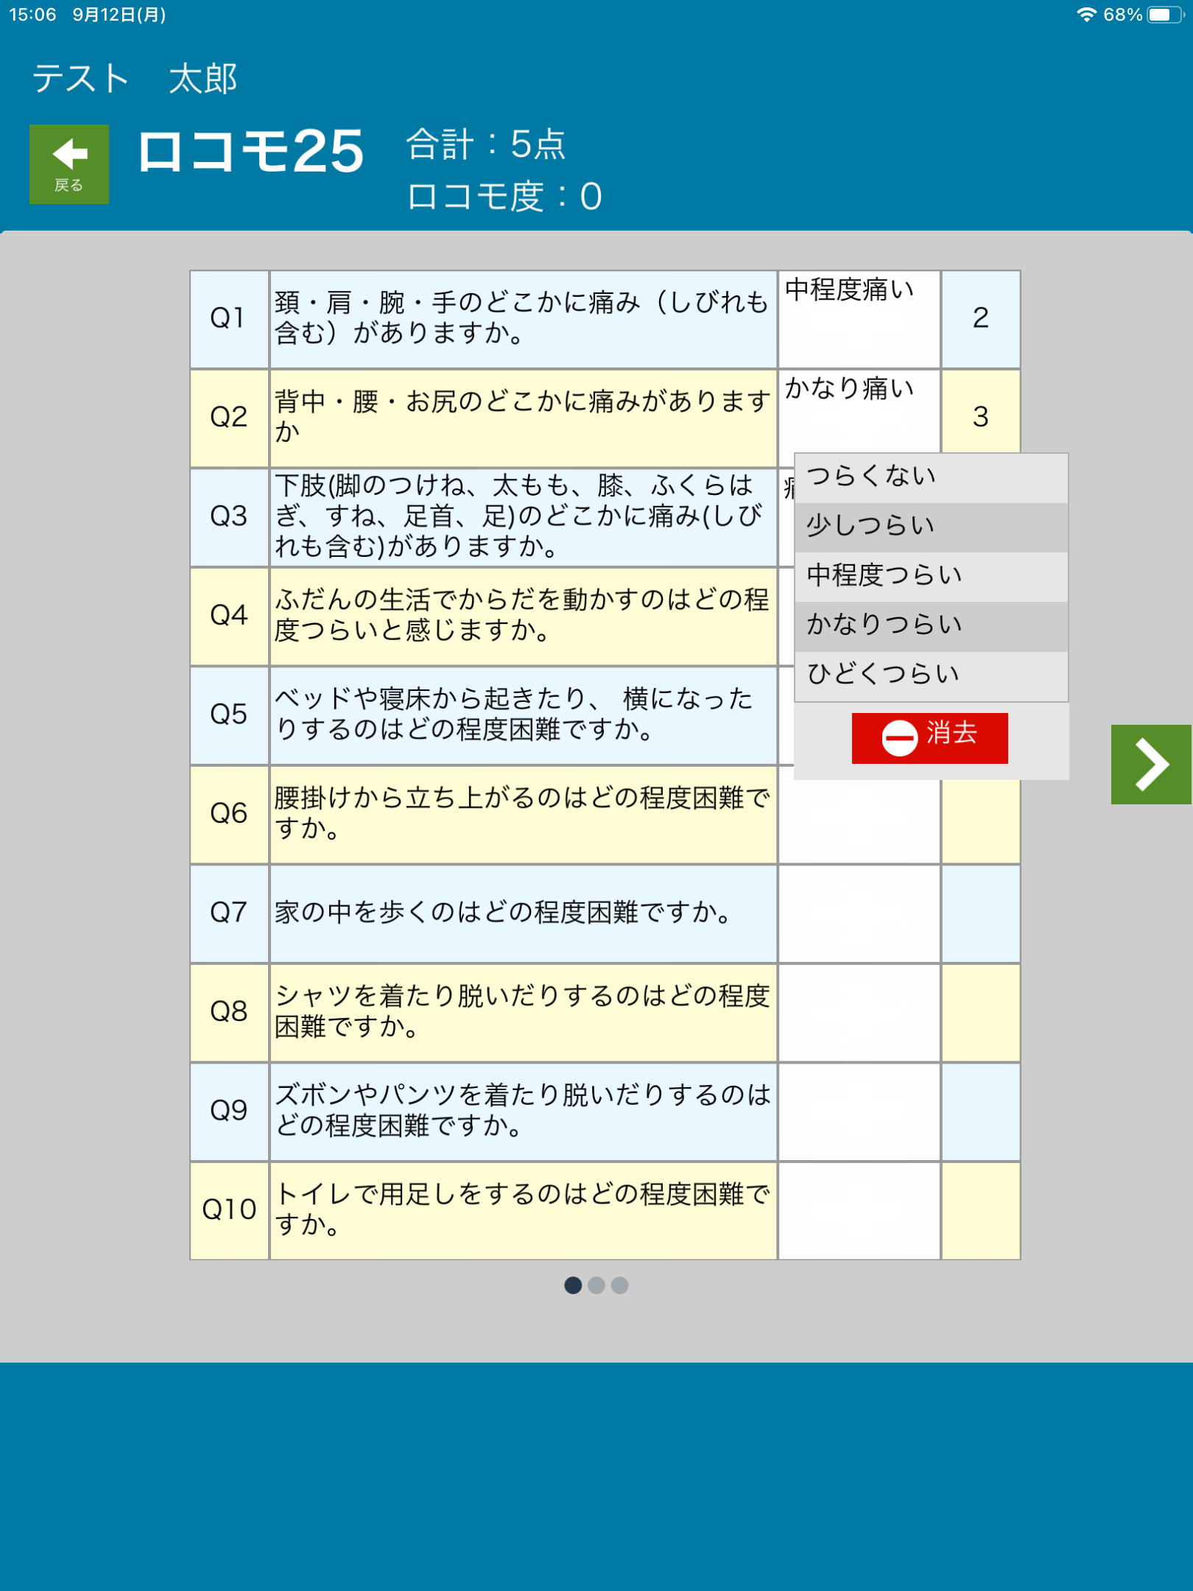The image size is (1193, 1591).
Task: Tap the Wi-Fi icon in status bar
Action: pyautogui.click(x=1088, y=13)
